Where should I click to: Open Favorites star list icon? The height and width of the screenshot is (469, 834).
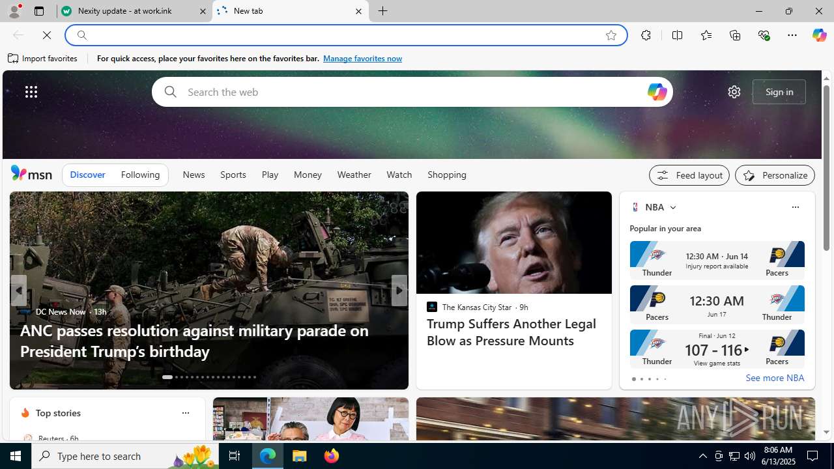(706, 35)
